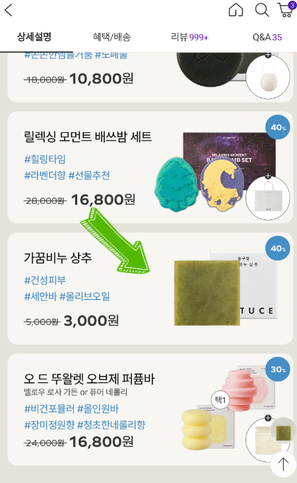Open 릴렉싱 모먼트 배쓰밤 세트 product
This screenshot has height=483, width=297.
(x=88, y=136)
